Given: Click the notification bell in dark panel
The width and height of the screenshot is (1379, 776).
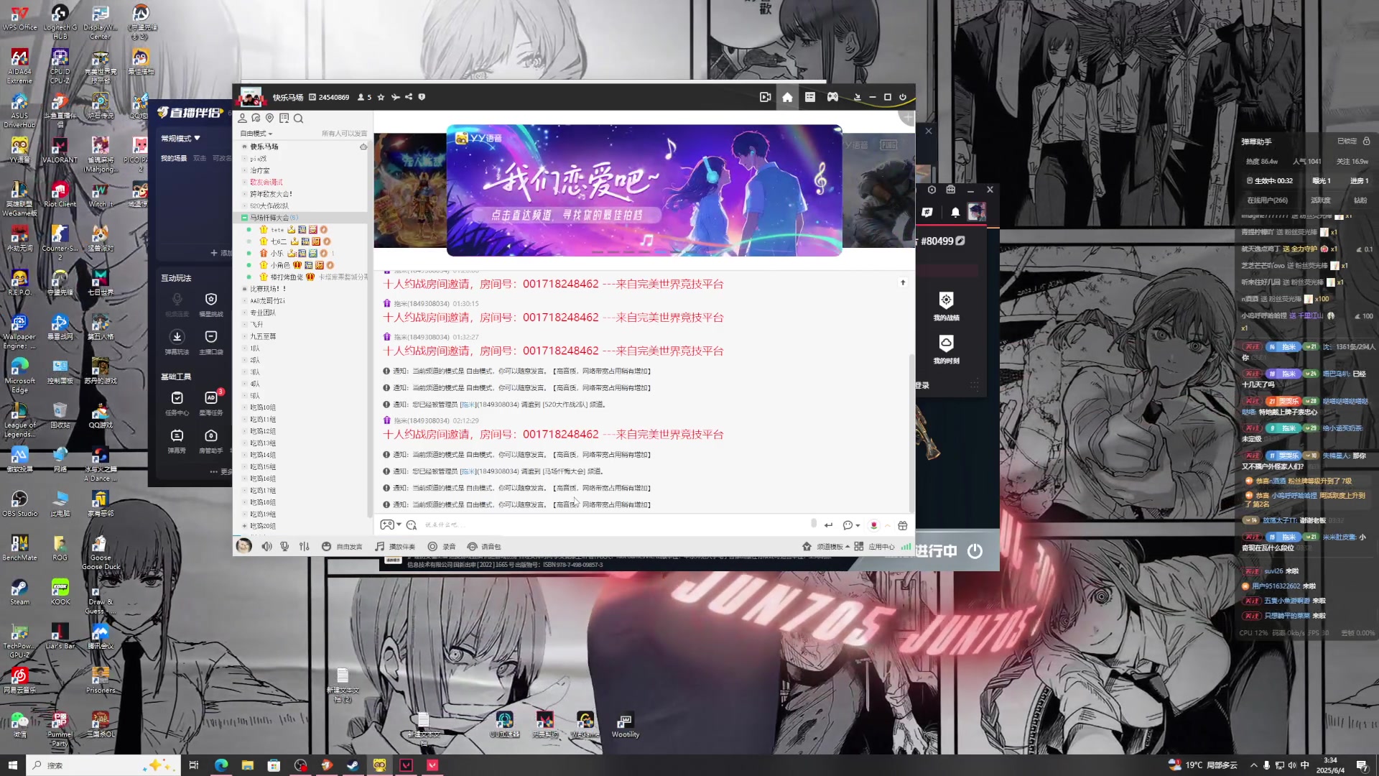Looking at the screenshot, I should 955,212.
